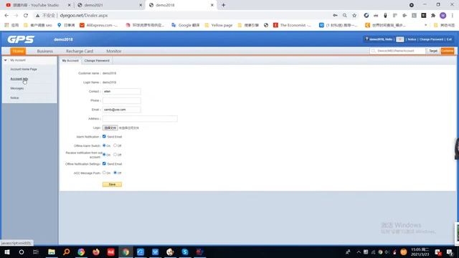
Task: Collapse the My Account sidebar section
Action: click(5, 60)
